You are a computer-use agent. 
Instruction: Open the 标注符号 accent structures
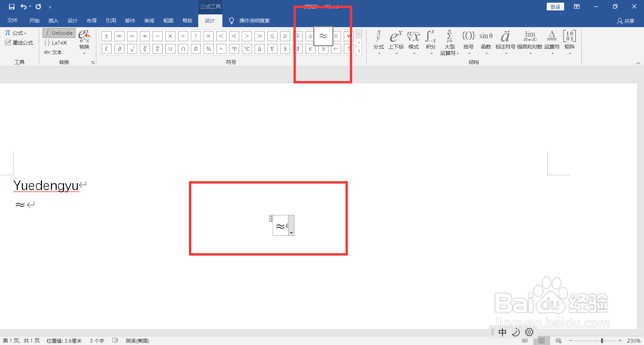click(x=505, y=42)
